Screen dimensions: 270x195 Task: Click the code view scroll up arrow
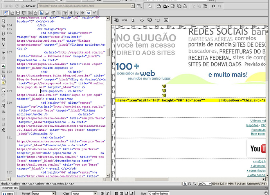click(108, 19)
